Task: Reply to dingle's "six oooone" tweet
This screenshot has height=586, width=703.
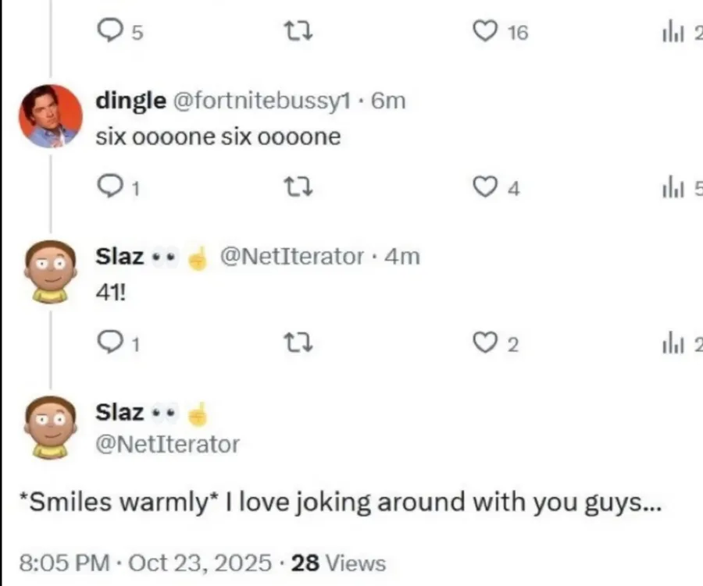Action: (x=106, y=188)
